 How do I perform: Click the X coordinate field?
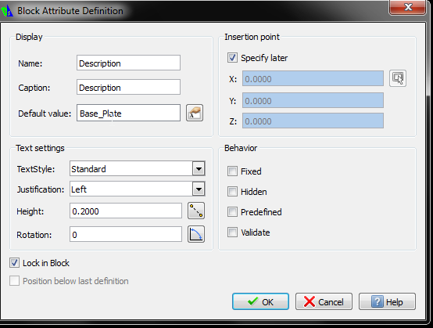coord(313,78)
